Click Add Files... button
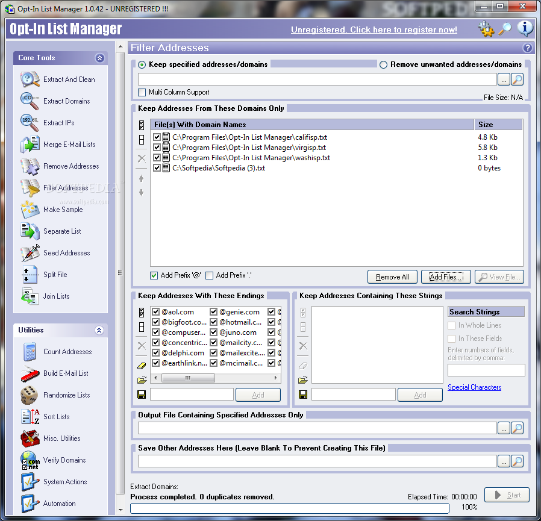 [446, 276]
